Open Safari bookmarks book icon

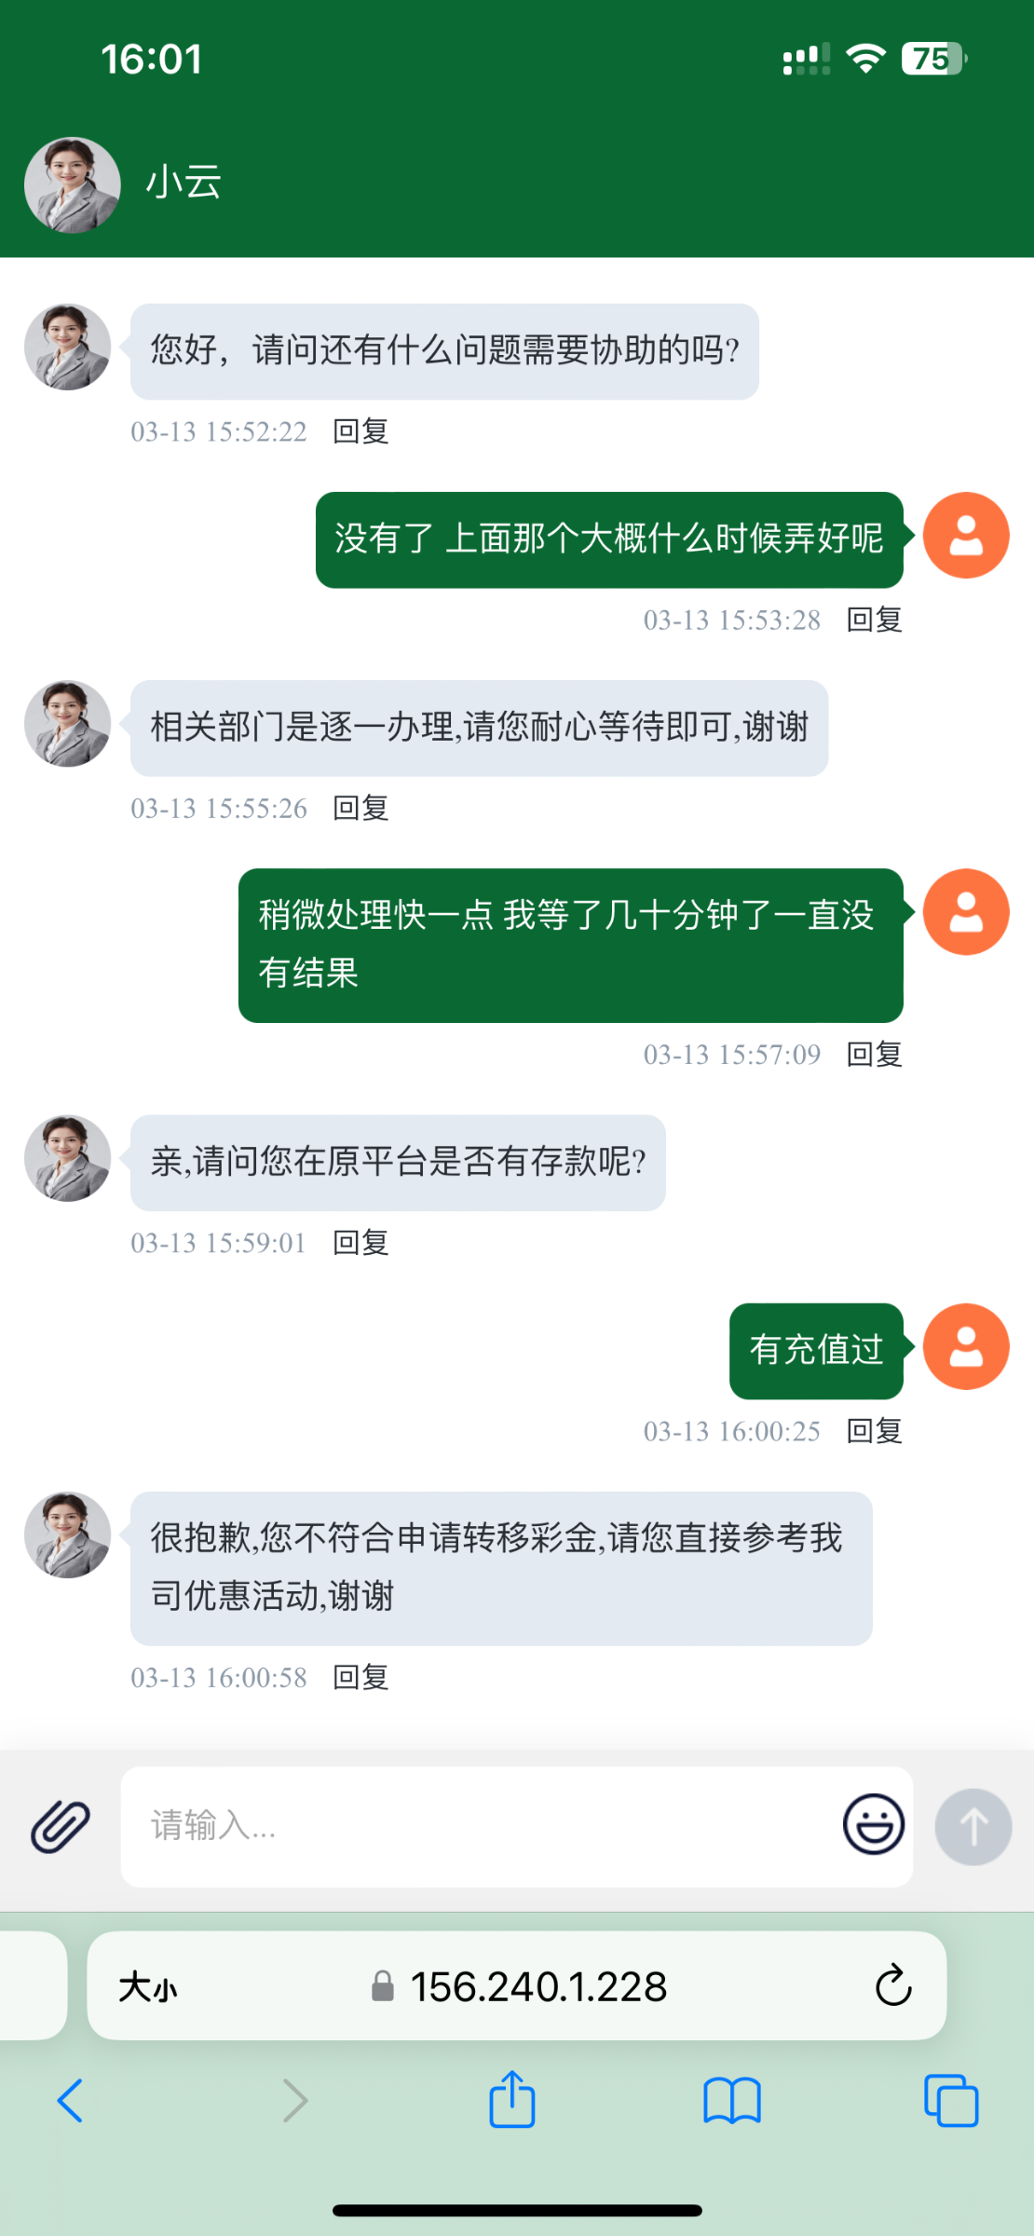(732, 2101)
